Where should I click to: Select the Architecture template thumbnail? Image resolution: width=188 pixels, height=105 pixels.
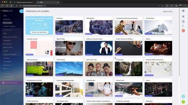point(158,27)
